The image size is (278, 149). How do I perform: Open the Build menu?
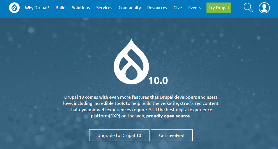coord(61,8)
